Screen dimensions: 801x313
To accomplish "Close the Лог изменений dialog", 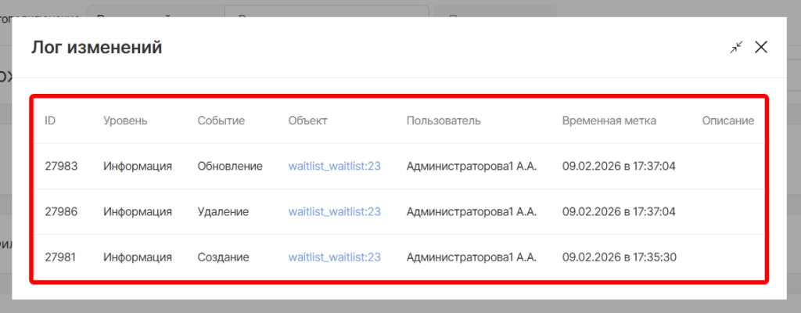I will tap(761, 48).
